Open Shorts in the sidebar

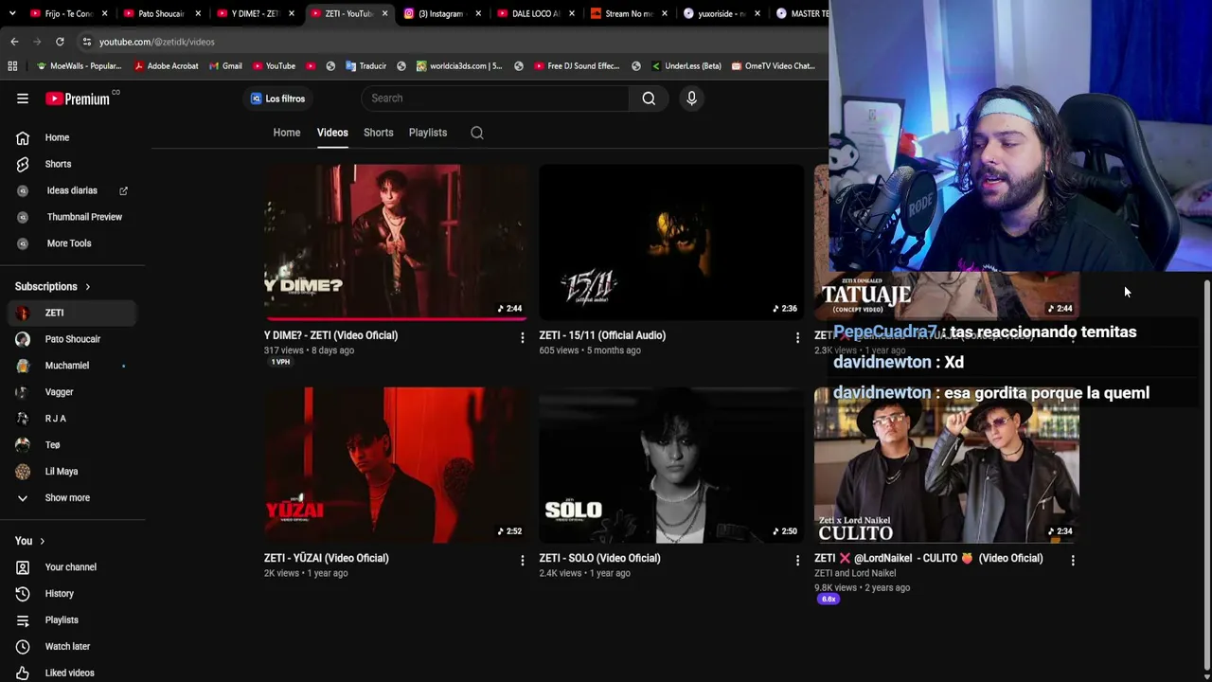[x=73, y=164]
